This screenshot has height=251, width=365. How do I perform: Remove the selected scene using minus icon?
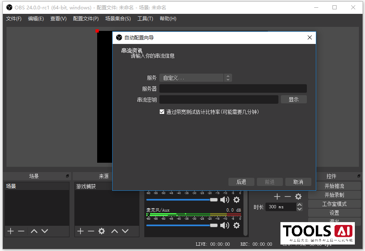[x=22, y=231]
